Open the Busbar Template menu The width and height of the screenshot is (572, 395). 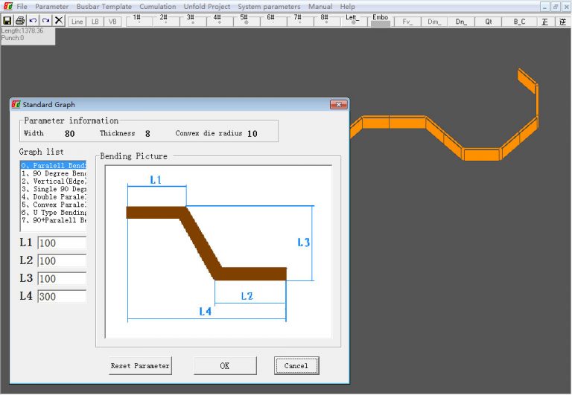click(104, 7)
